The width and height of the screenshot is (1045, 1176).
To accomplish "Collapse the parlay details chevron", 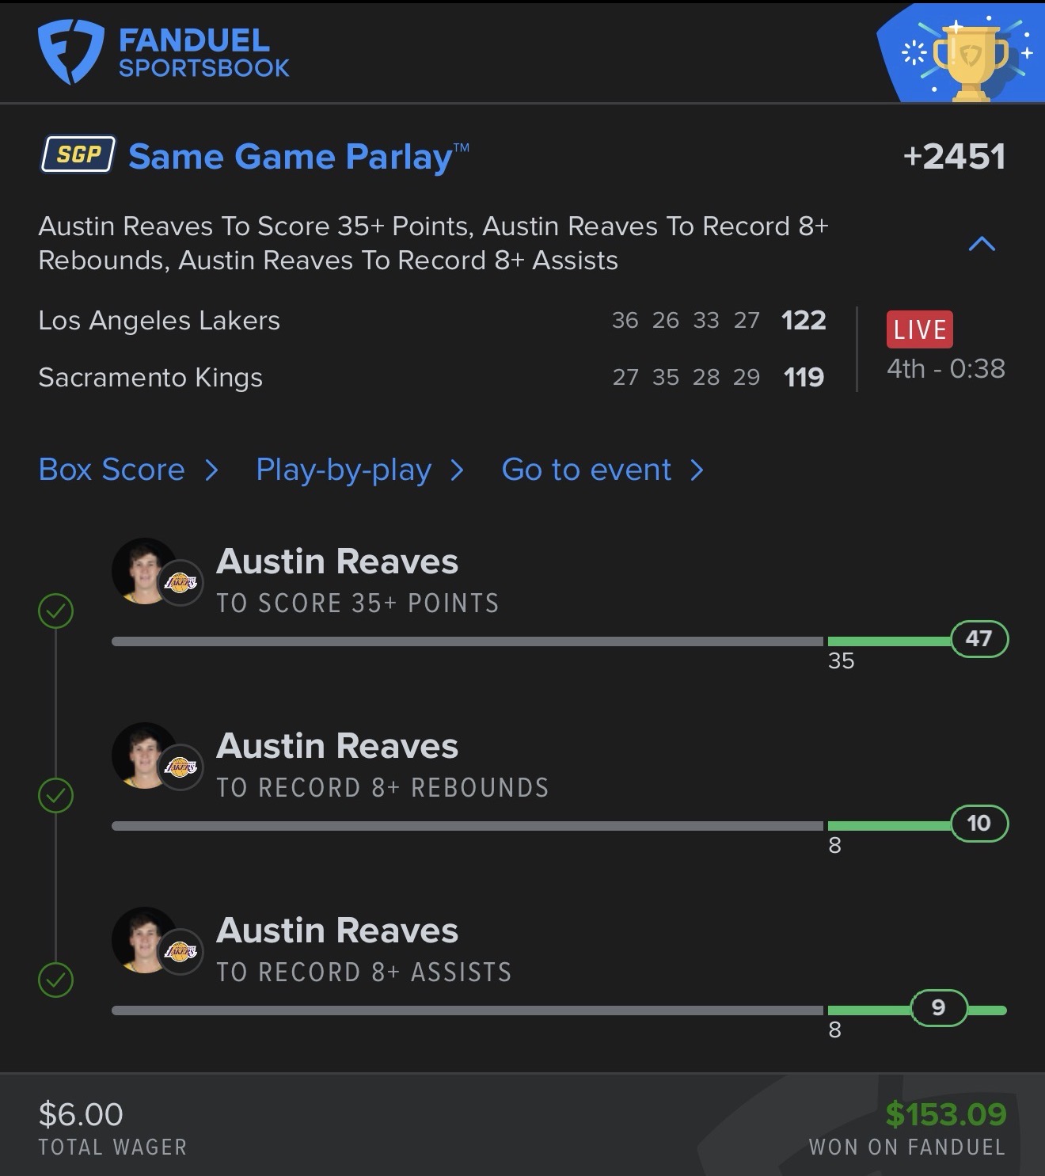I will pyautogui.click(x=982, y=244).
